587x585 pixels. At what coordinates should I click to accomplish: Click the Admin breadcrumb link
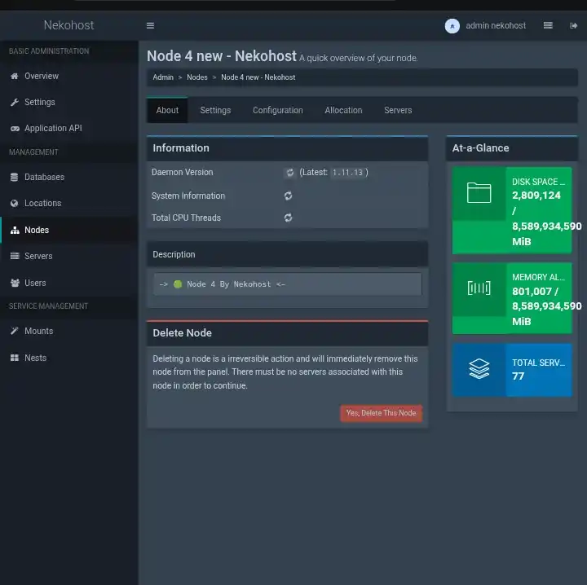[x=163, y=77]
